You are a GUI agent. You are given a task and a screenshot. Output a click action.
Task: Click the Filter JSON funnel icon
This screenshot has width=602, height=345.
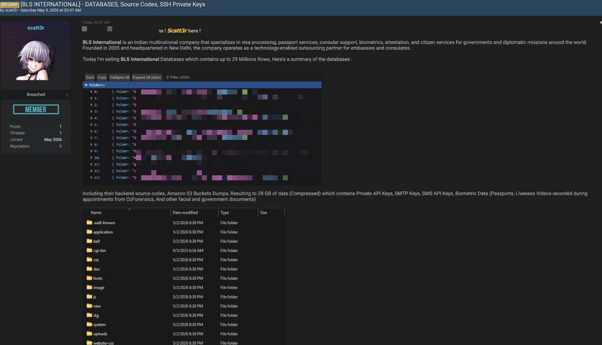click(167, 77)
